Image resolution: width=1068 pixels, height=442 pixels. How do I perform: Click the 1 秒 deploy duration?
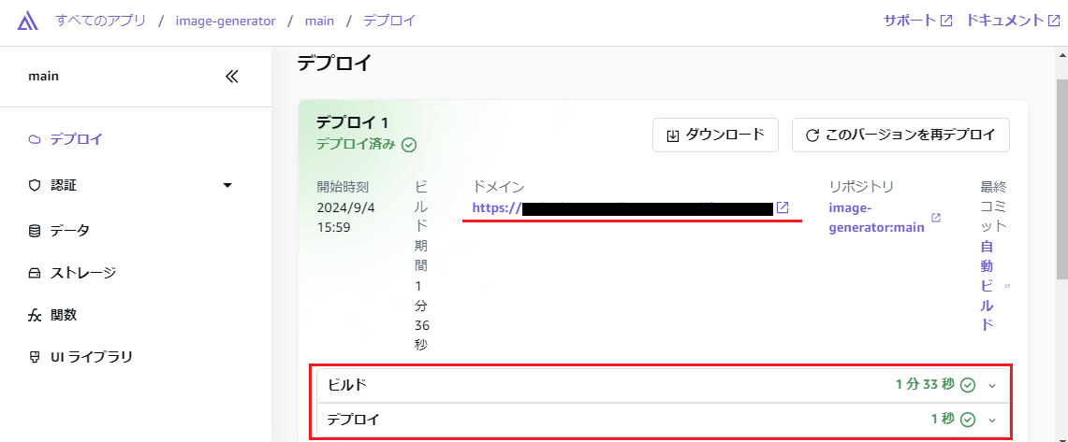[x=944, y=419]
